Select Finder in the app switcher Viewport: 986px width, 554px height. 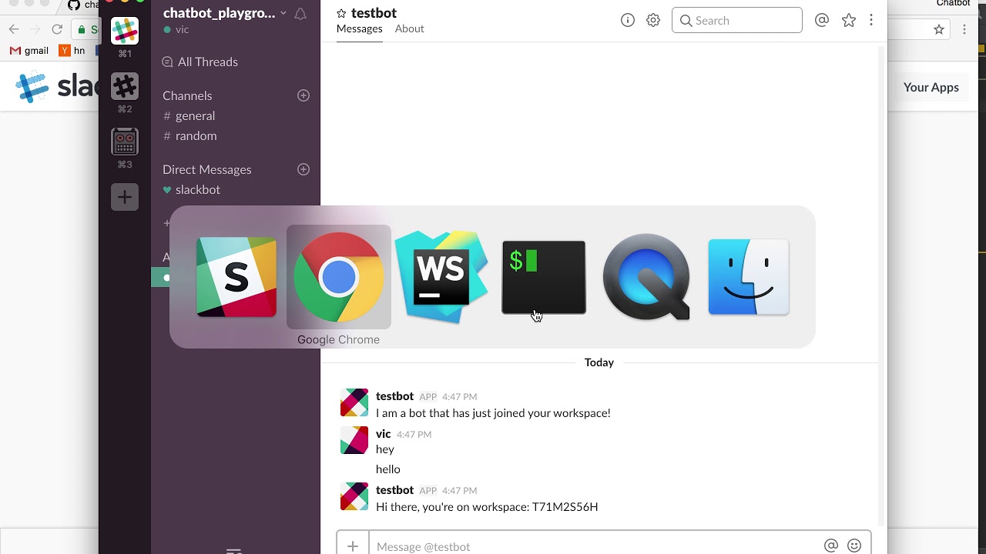pyautogui.click(x=749, y=277)
